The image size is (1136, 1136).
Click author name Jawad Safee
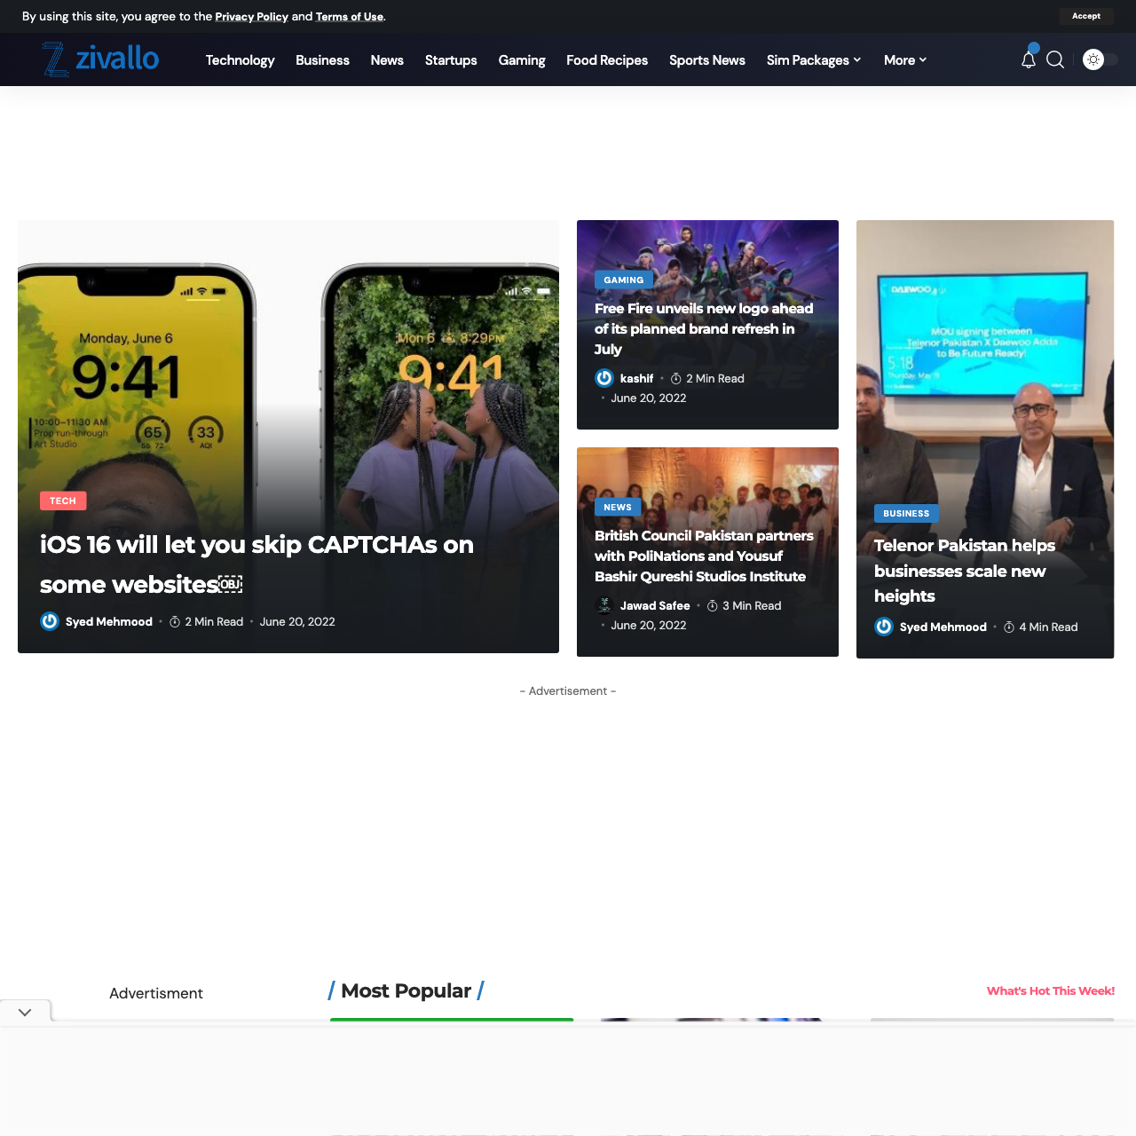click(x=655, y=605)
